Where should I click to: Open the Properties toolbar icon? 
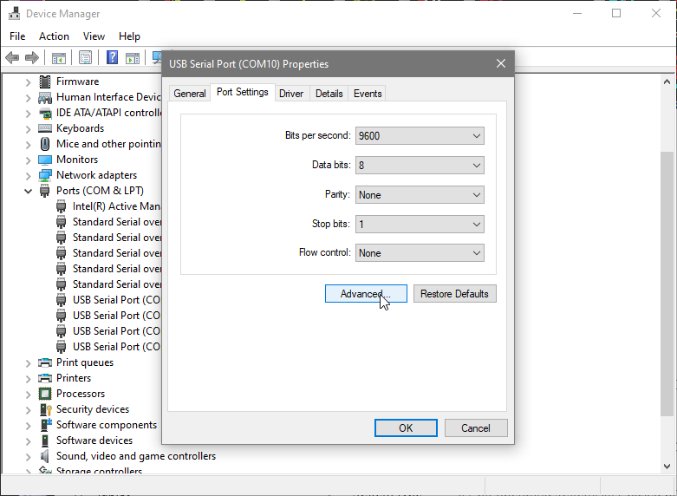(85, 57)
